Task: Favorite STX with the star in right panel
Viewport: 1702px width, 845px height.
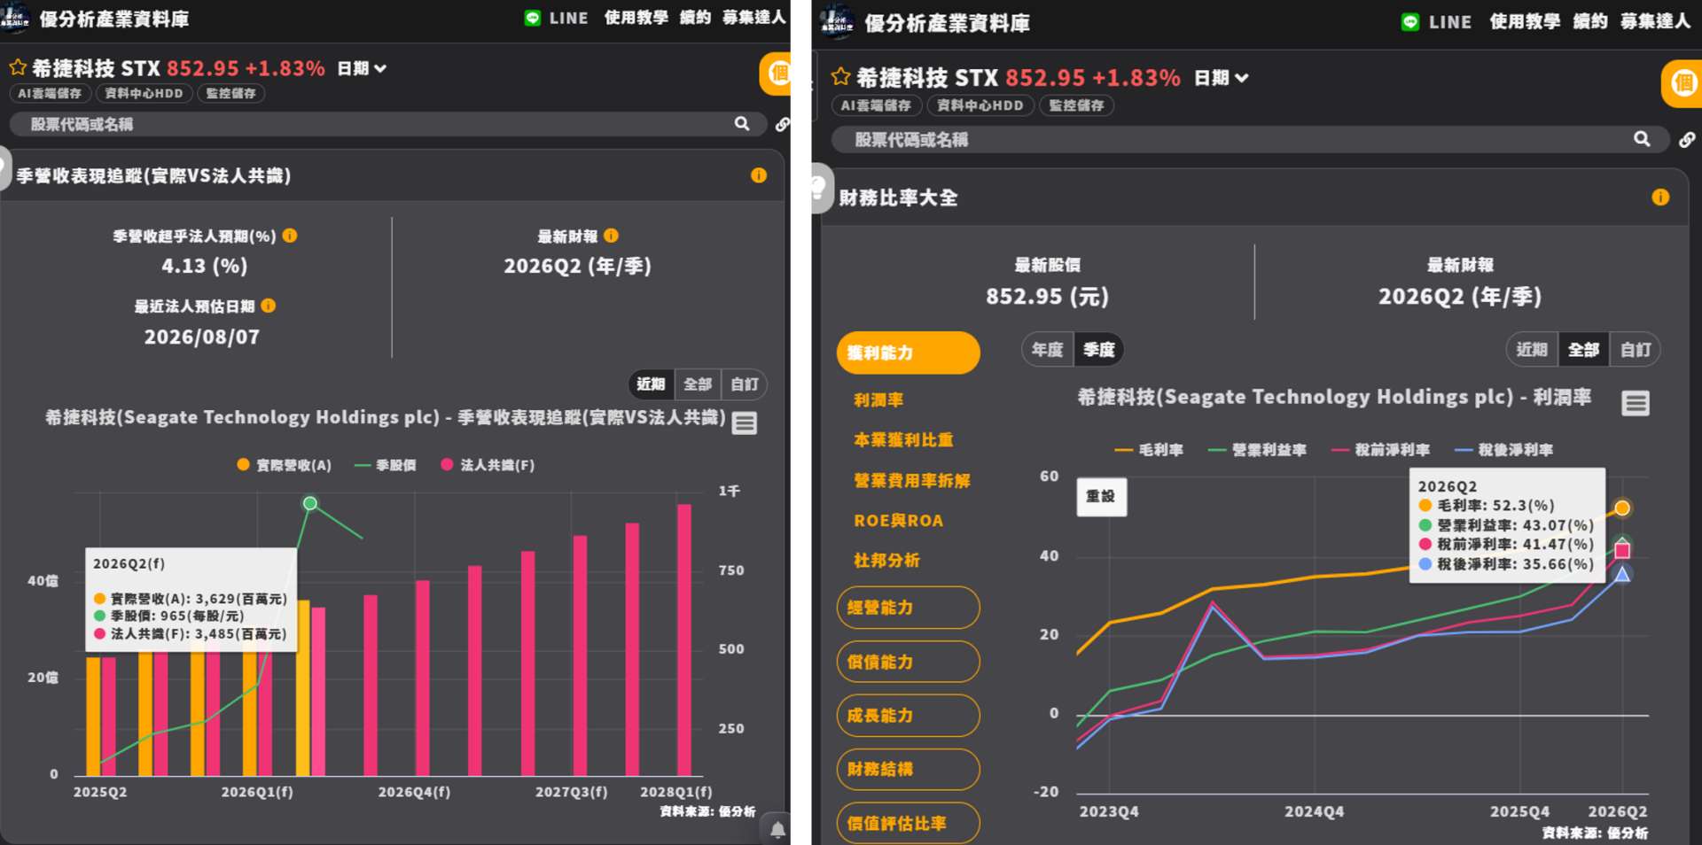Action: (840, 77)
